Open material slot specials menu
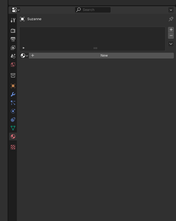This screenshot has width=176, height=221. (x=171, y=44)
